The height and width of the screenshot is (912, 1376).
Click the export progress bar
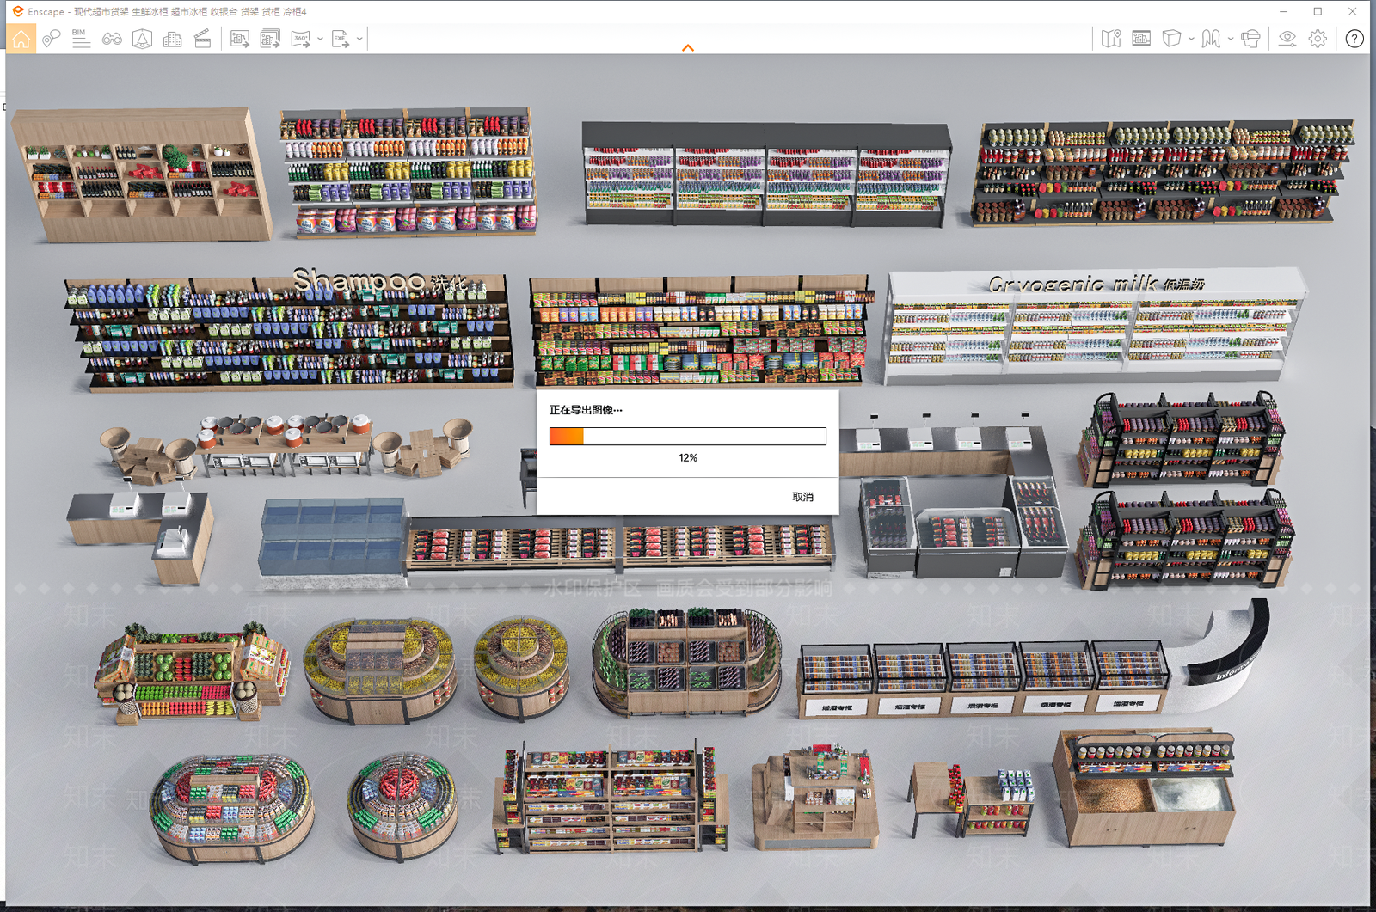coord(688,436)
